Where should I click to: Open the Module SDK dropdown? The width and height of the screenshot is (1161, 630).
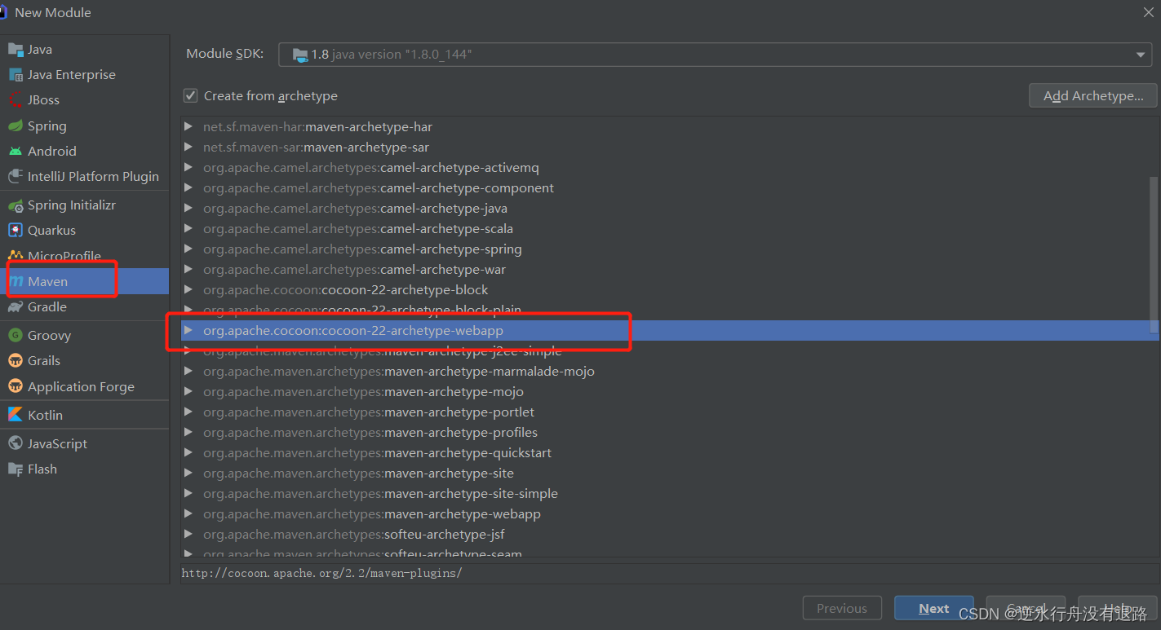(x=716, y=55)
